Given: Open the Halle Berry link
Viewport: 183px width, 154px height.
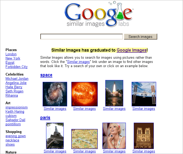Looking at the screenshot, I should point(14,87).
